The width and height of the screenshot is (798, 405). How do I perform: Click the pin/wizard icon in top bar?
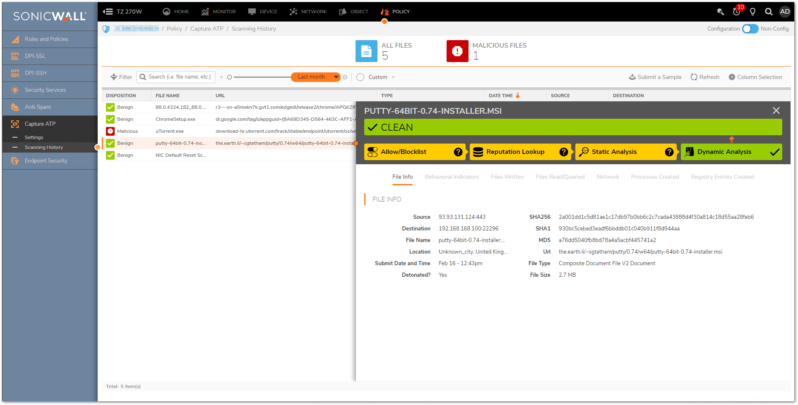(x=720, y=12)
